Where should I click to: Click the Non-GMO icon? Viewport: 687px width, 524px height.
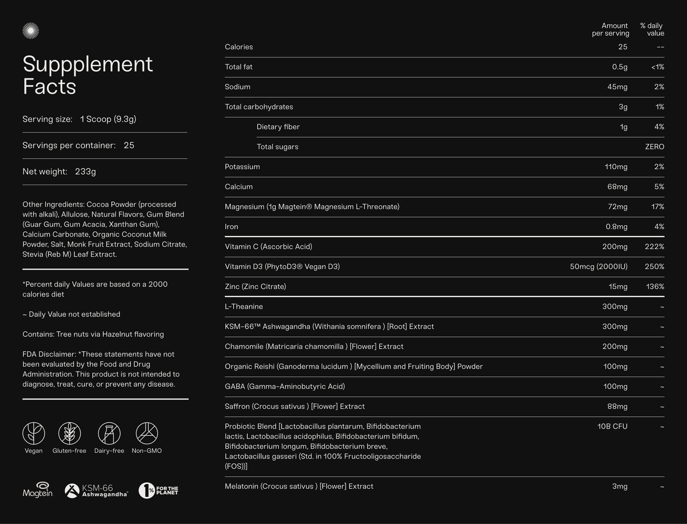click(147, 433)
